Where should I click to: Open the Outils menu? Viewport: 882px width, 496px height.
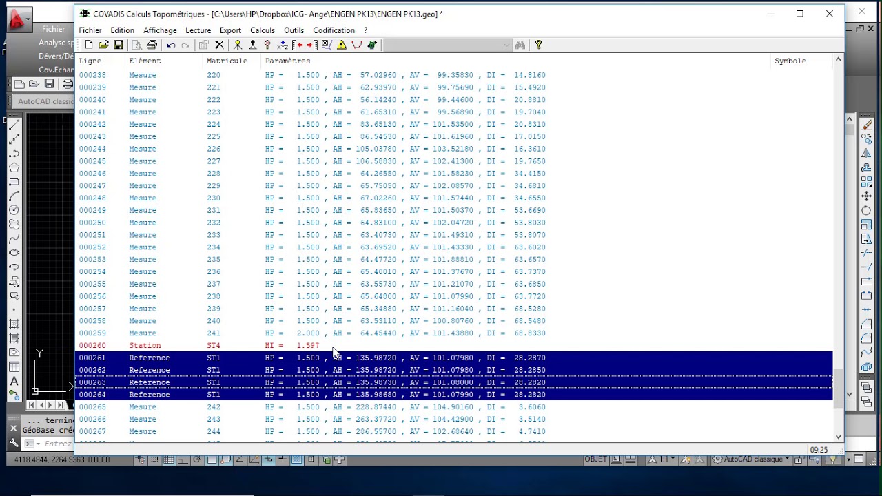point(294,30)
